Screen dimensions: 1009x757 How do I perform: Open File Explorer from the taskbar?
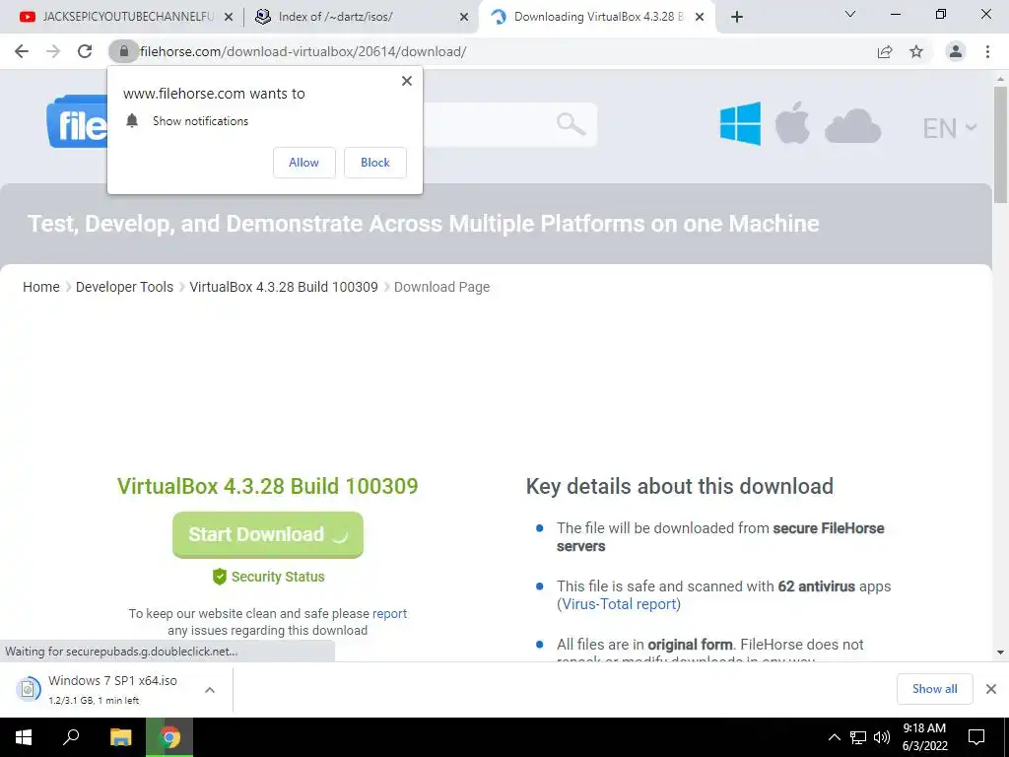pyautogui.click(x=120, y=737)
